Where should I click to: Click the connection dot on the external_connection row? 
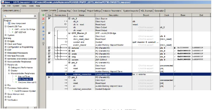pos(66,74)
